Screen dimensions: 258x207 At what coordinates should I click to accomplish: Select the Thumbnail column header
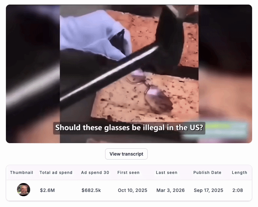point(22,172)
